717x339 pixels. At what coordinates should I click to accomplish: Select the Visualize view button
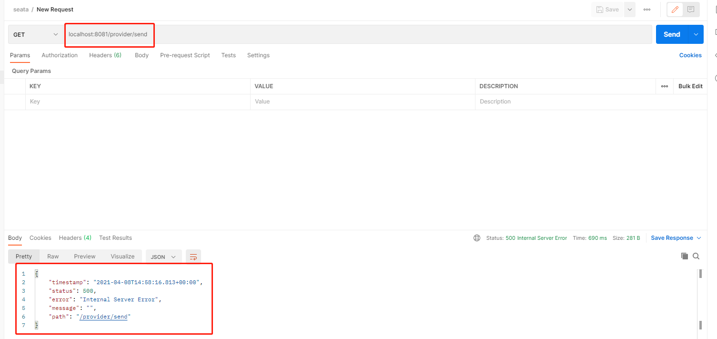click(122, 257)
